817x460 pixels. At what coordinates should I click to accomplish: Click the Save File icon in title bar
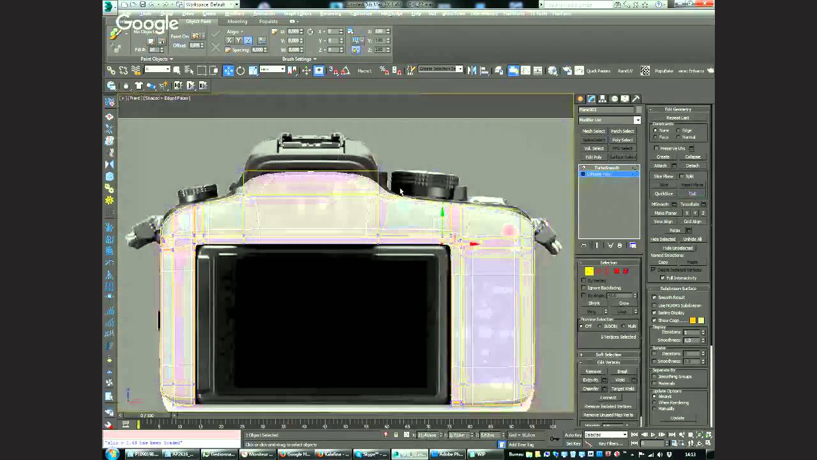[142, 4]
